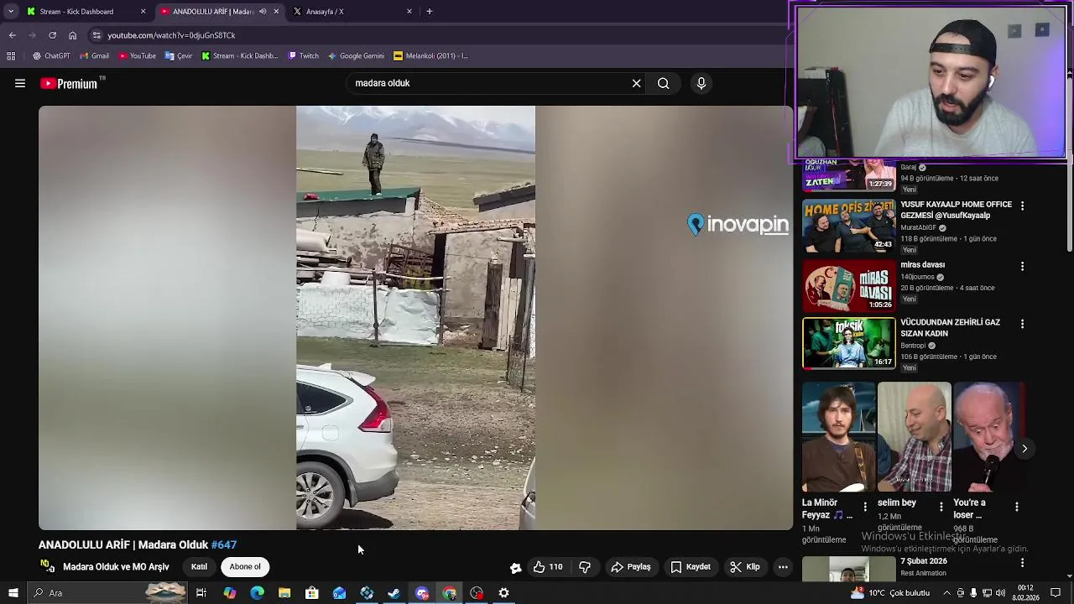Launch Microsoft Edge from the taskbar
The height and width of the screenshot is (604, 1074).
tap(257, 593)
